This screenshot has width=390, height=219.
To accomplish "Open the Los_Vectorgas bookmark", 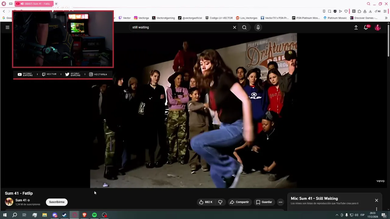I will click(x=246, y=18).
